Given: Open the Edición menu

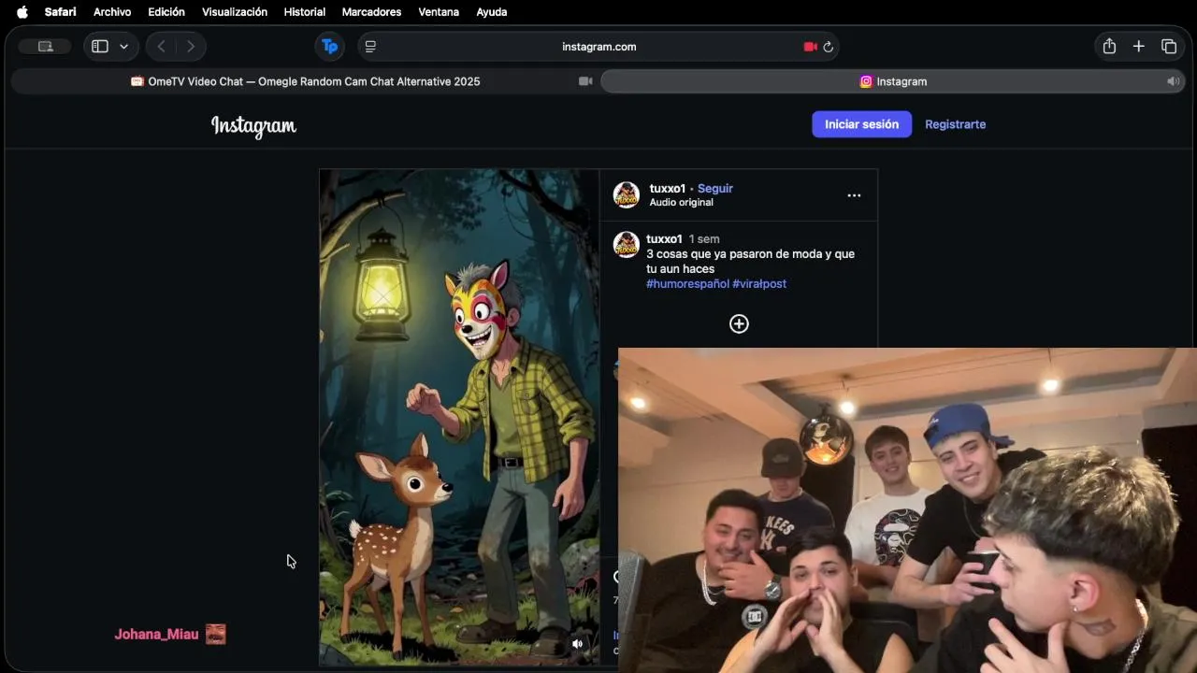Looking at the screenshot, I should coord(166,12).
